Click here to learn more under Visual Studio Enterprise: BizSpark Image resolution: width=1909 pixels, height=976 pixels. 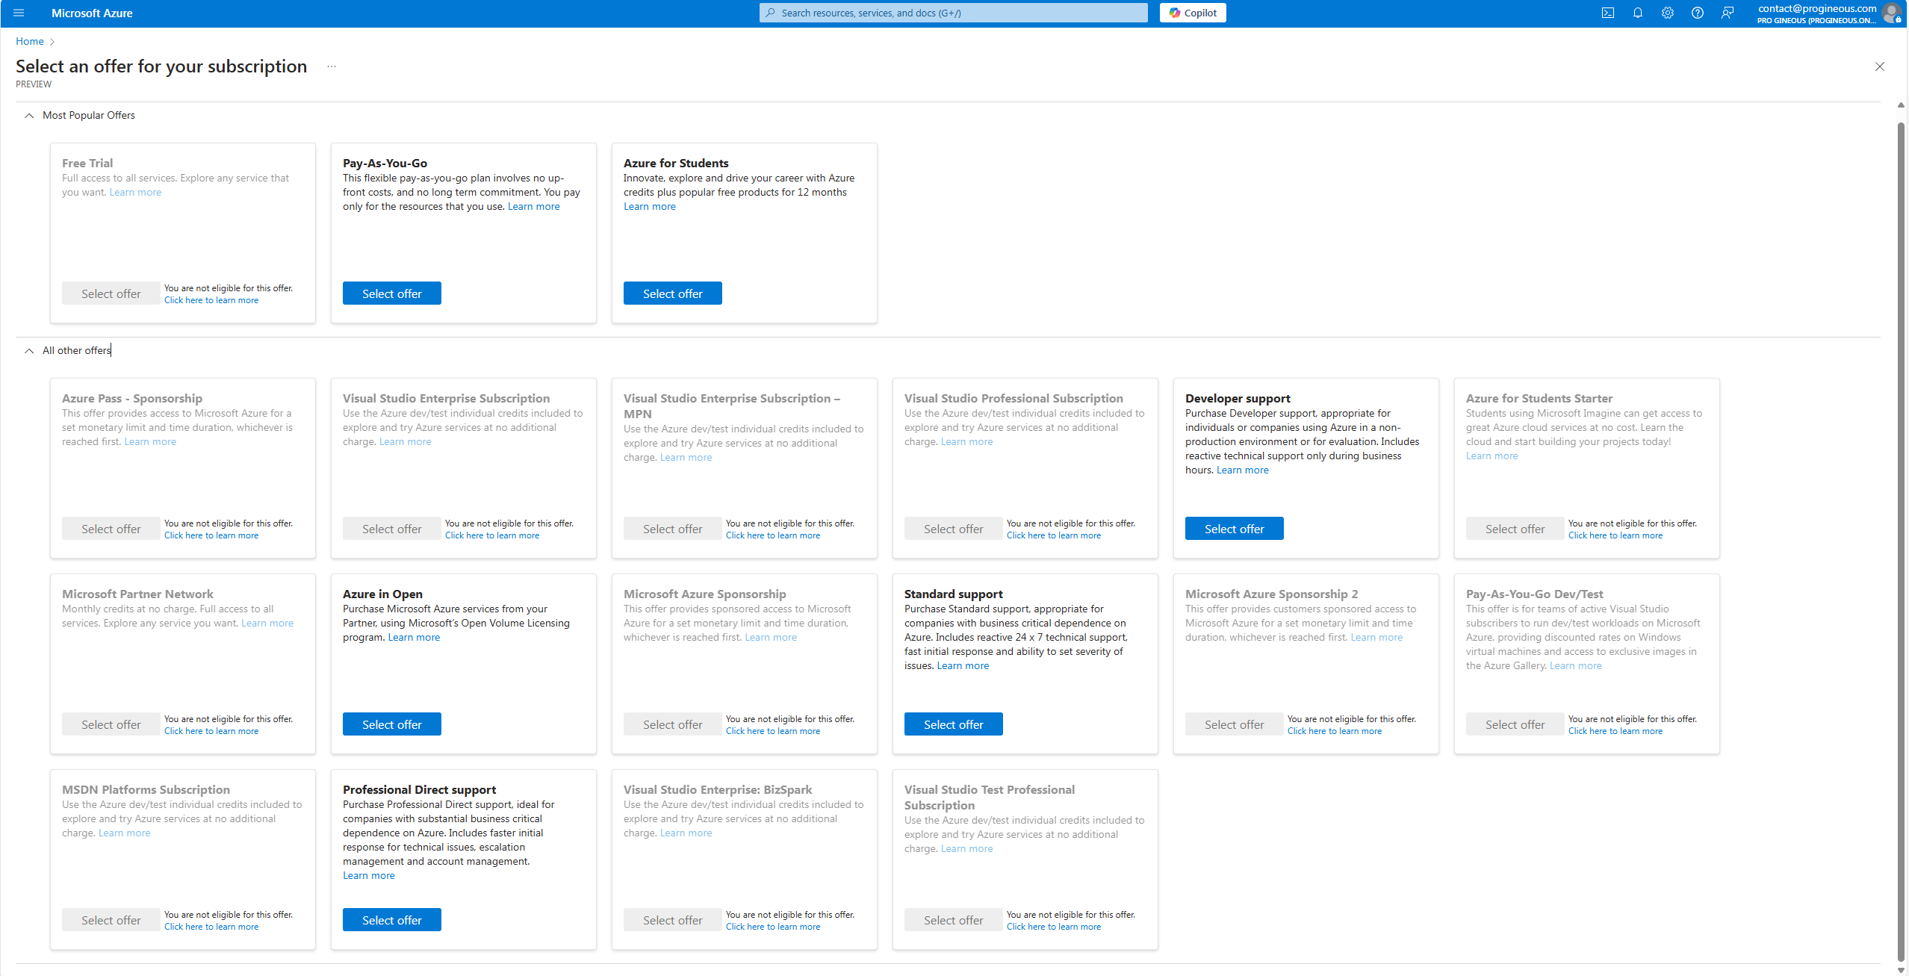[773, 927]
